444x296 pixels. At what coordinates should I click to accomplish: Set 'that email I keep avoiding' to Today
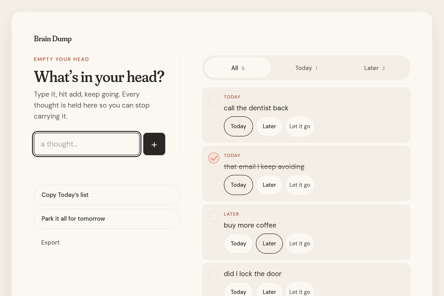click(x=238, y=185)
